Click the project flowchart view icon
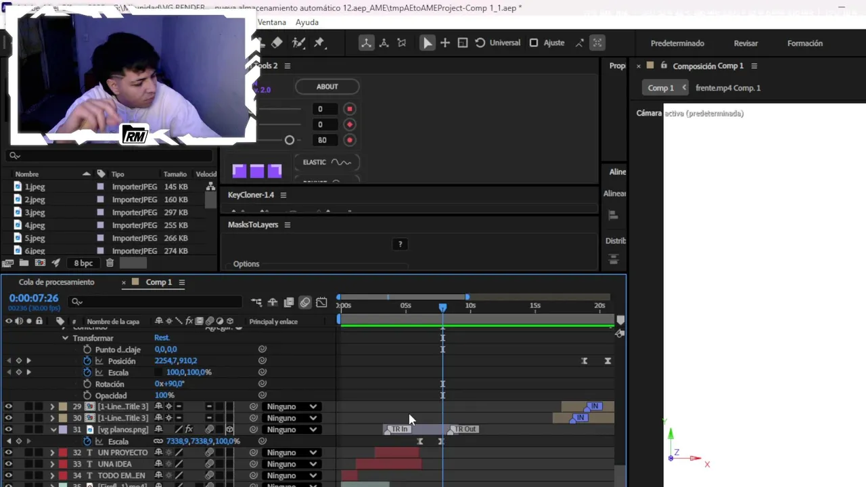 coord(211,187)
